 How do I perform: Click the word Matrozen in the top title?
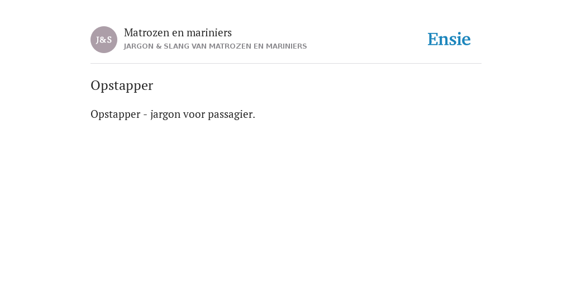(x=147, y=33)
